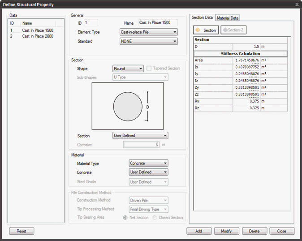The image size is (302, 241).
Task: Expand the Concrete User Defined dropdown
Action: coord(148,172)
